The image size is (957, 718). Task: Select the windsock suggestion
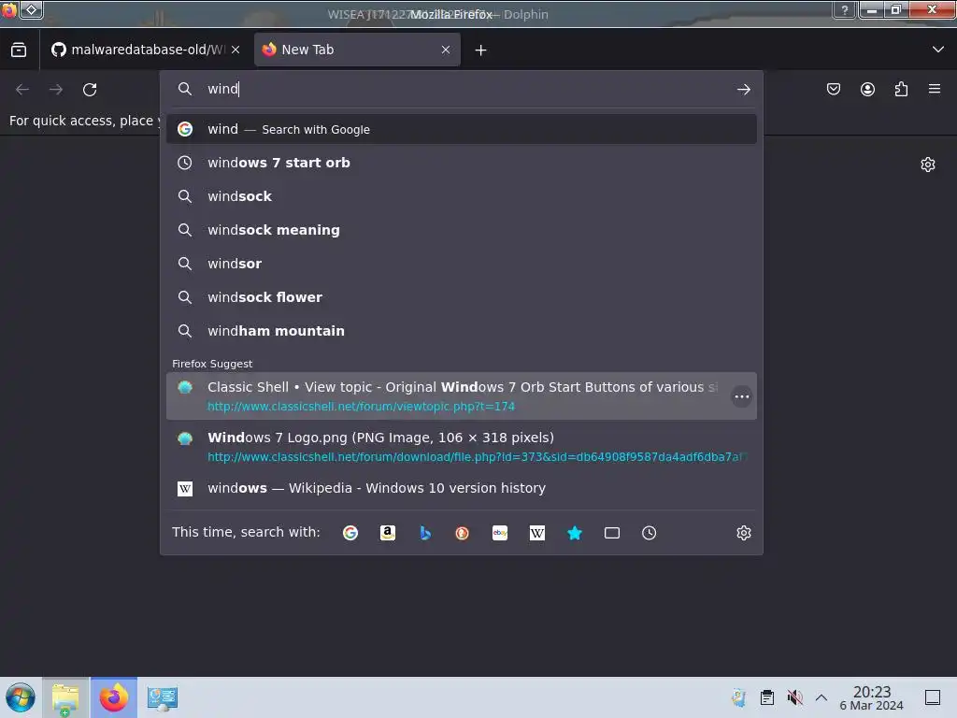point(462,196)
